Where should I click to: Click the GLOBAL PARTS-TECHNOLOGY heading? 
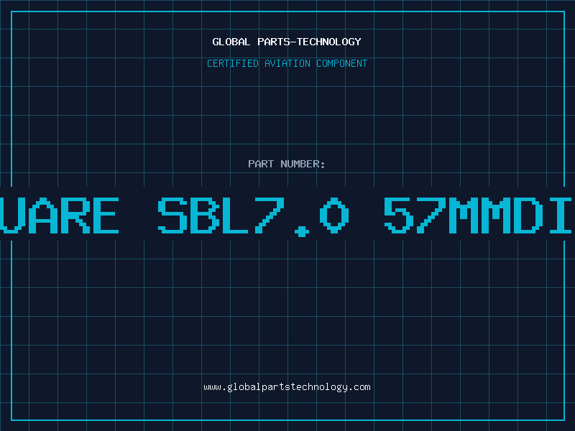point(287,42)
